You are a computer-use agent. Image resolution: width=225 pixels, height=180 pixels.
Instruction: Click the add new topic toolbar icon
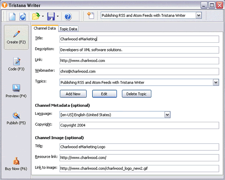click(91, 15)
